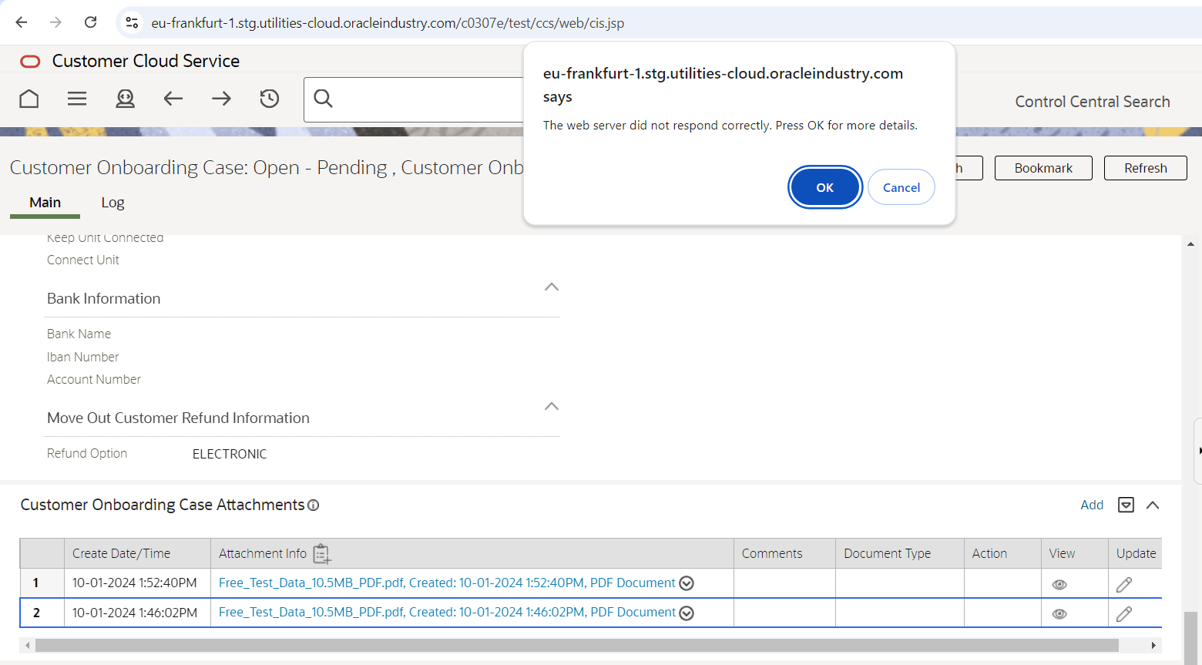Viewport: 1202px width, 665px height.
Task: Click the application Forward arrow icon
Action: [x=221, y=99]
